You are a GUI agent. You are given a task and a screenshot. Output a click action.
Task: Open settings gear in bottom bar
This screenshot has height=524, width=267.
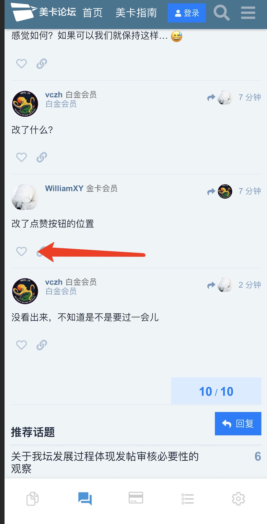click(x=238, y=499)
